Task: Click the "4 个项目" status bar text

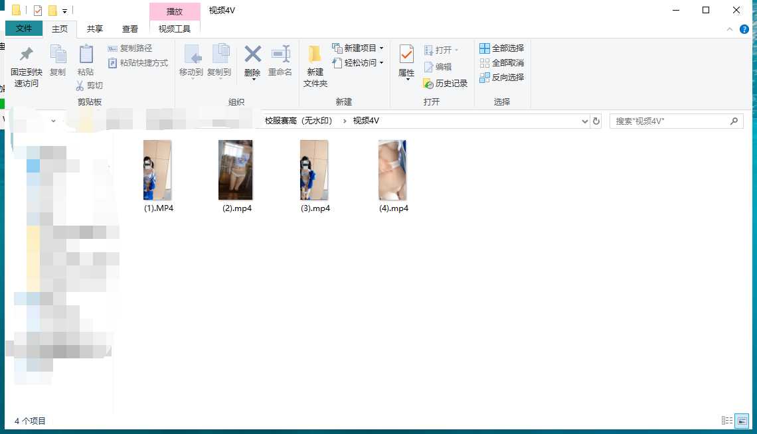Action: [30, 421]
